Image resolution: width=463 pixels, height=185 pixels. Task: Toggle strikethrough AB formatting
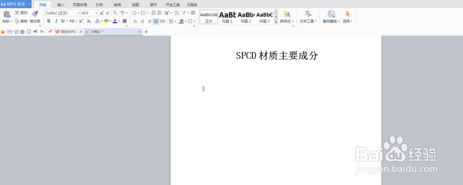(x=72, y=21)
